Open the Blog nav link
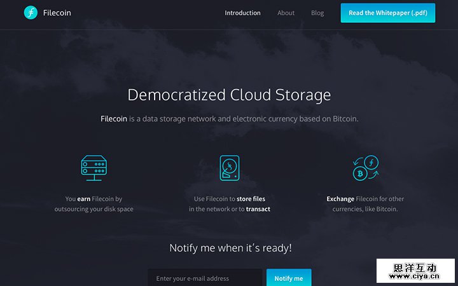 pyautogui.click(x=317, y=13)
